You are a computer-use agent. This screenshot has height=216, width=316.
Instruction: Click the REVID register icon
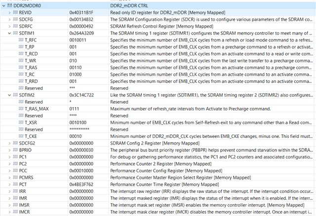[x=15, y=12]
